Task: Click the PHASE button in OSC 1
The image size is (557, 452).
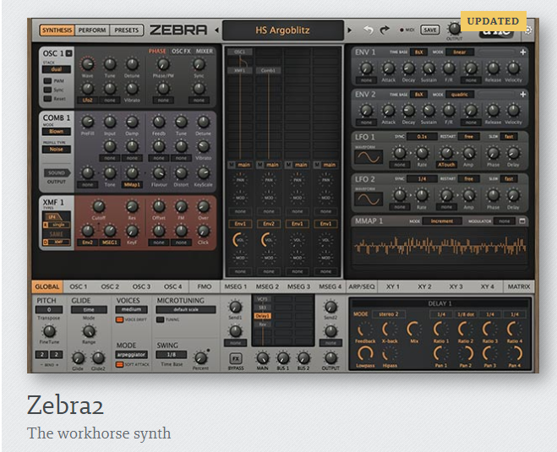Action: point(157,52)
